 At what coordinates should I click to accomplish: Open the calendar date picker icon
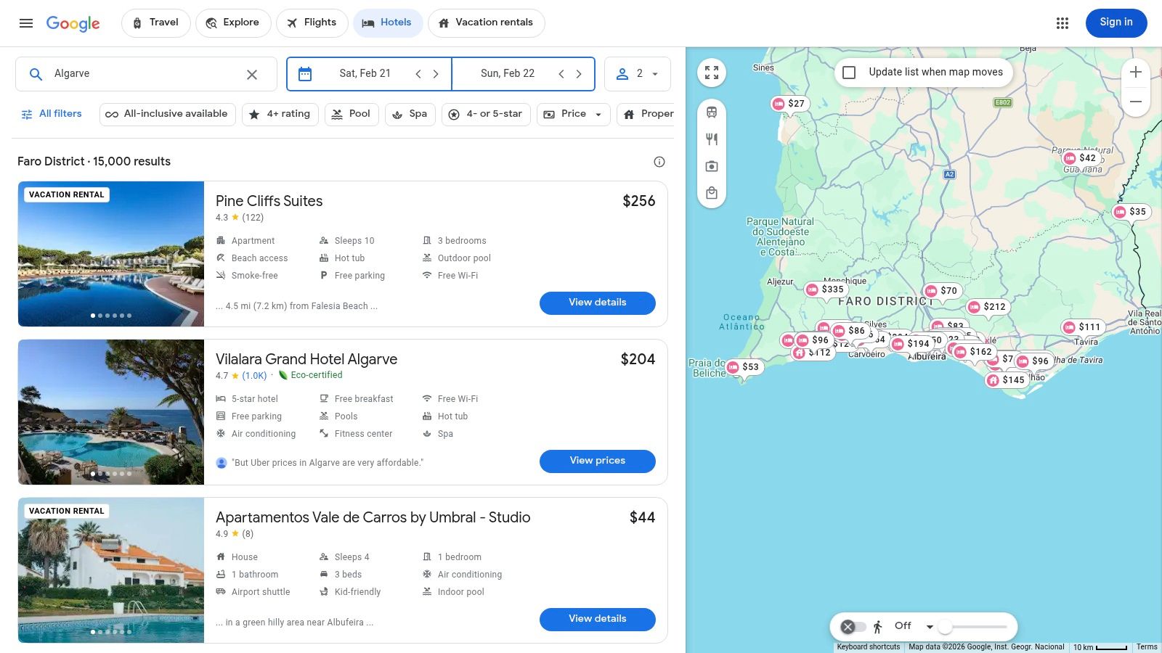click(305, 74)
